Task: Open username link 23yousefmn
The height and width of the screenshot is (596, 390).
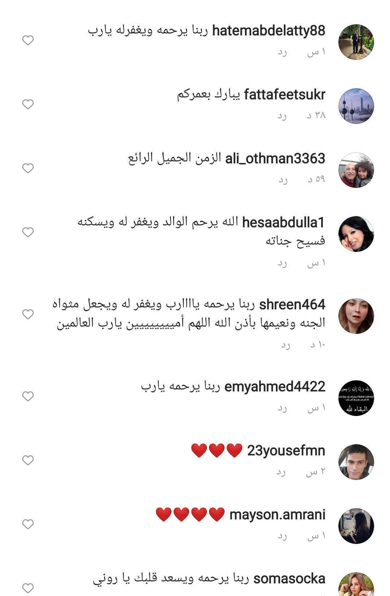Action: coord(286,451)
